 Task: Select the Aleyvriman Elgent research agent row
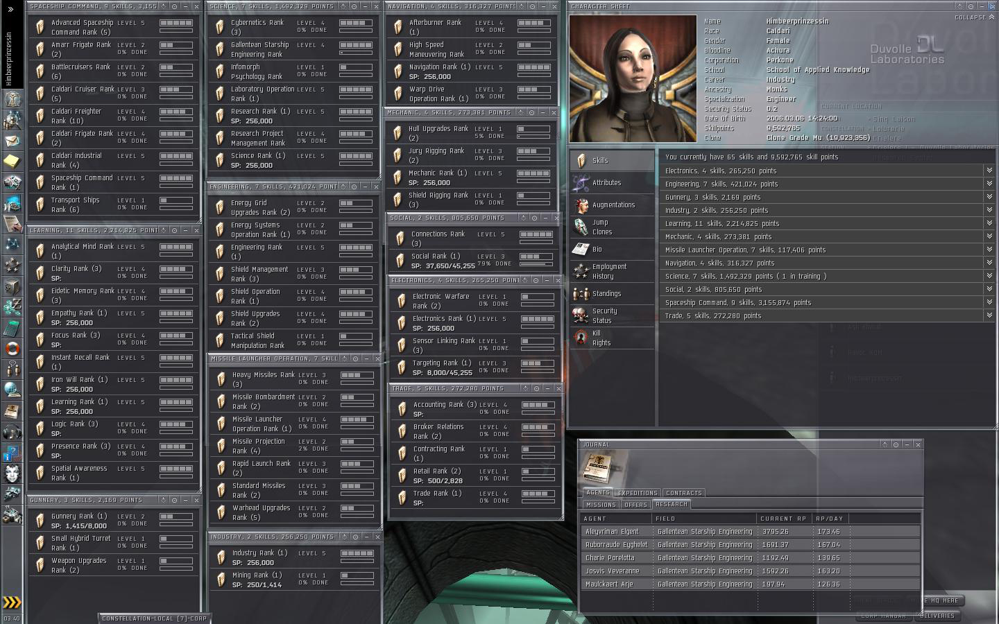tap(751, 531)
